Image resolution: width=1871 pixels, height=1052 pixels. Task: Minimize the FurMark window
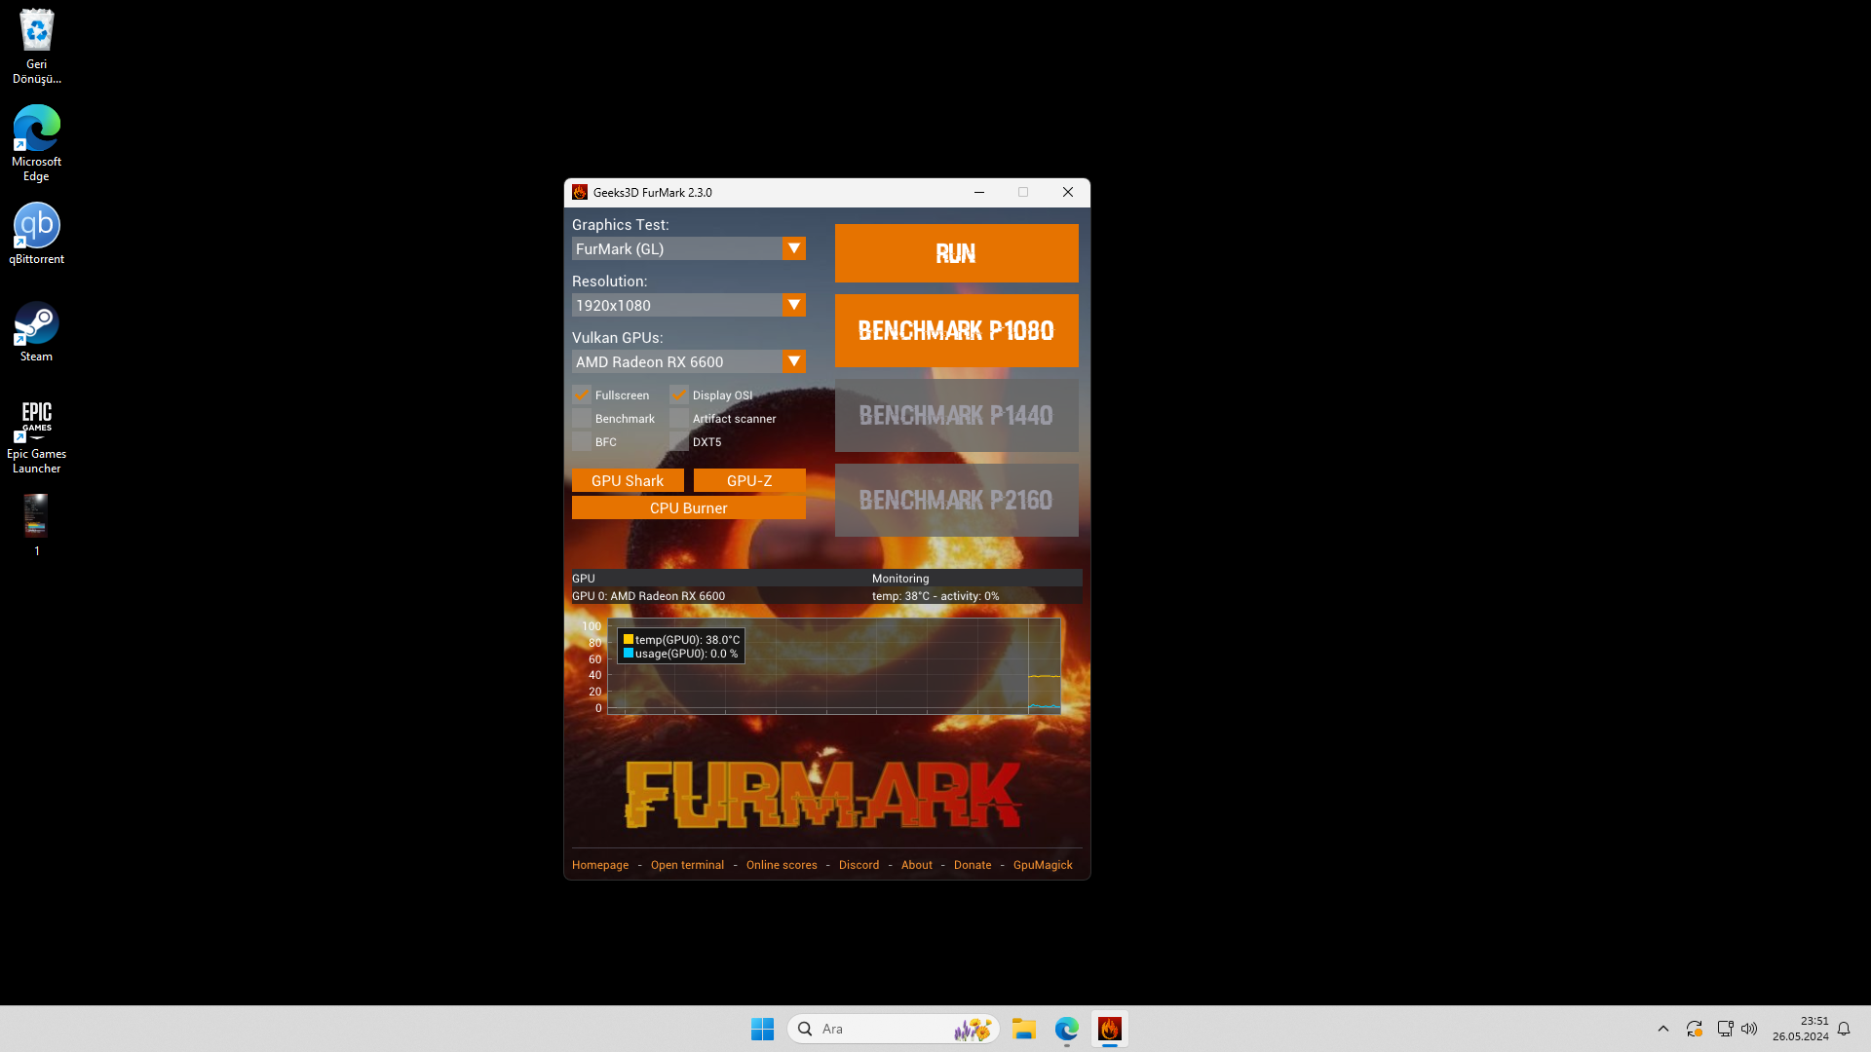tap(979, 192)
